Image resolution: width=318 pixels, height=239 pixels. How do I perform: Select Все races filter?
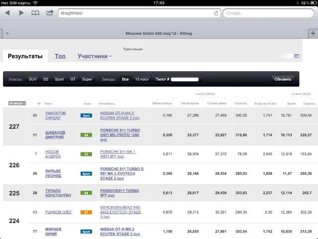(x=125, y=79)
